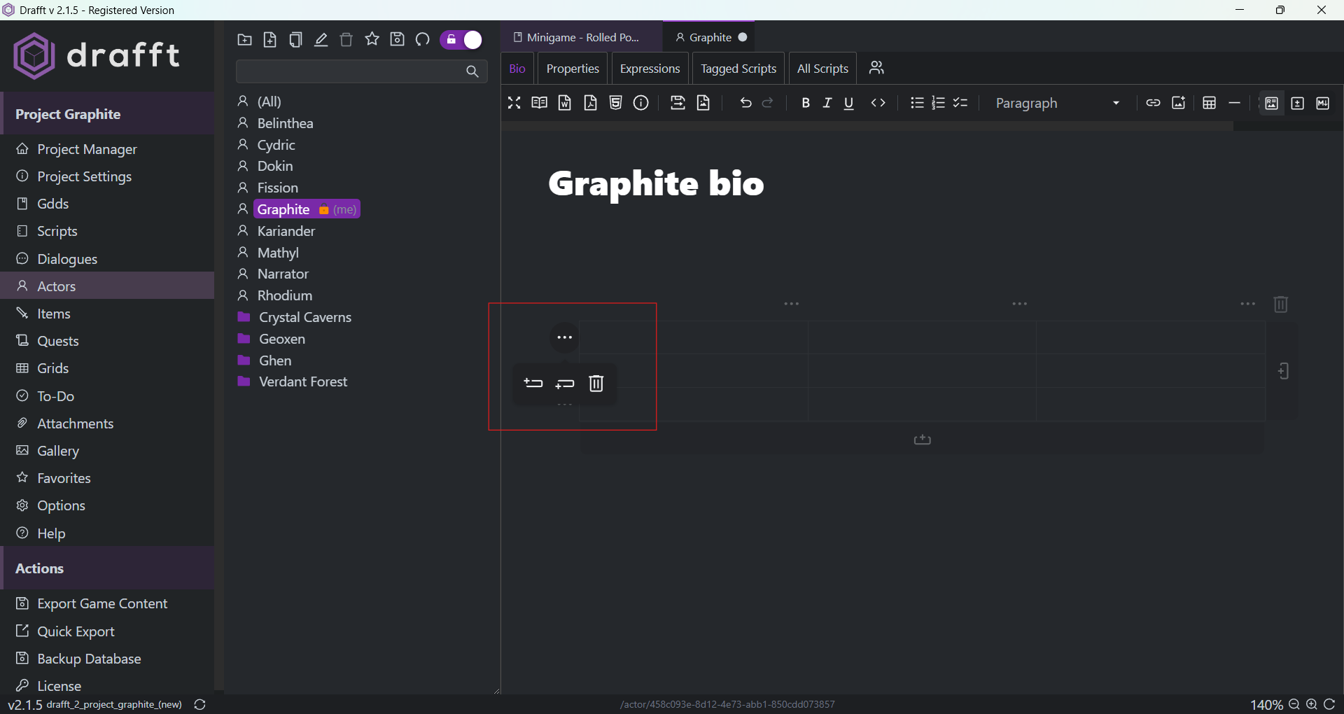Viewport: 1344px width, 714px height.
Task: Expand the Verdant Forest folder
Action: (x=302, y=381)
